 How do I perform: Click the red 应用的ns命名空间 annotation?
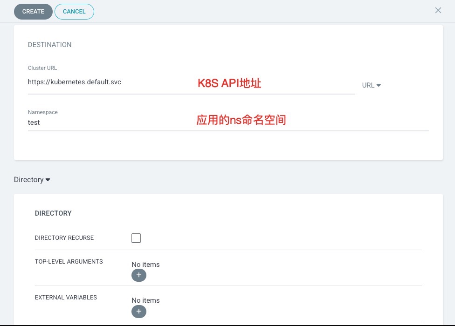pyautogui.click(x=241, y=120)
